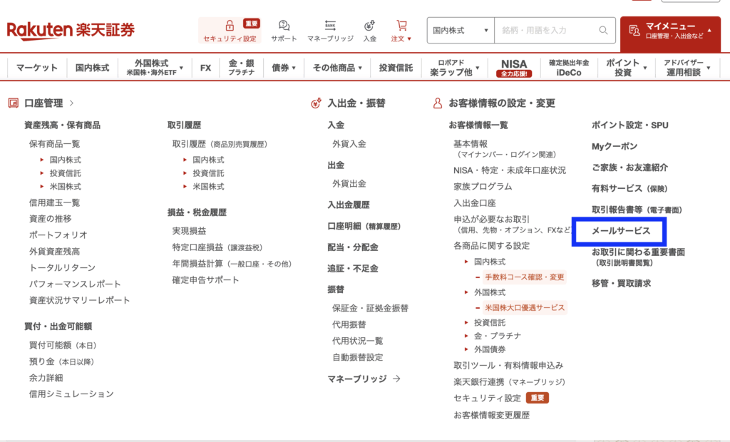Open 確定申告サポート link

(x=205, y=280)
